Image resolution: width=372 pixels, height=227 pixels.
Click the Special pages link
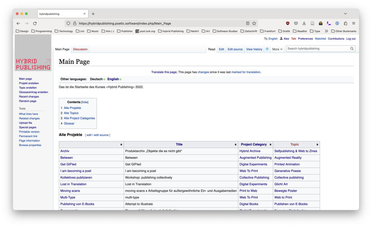click(x=28, y=127)
